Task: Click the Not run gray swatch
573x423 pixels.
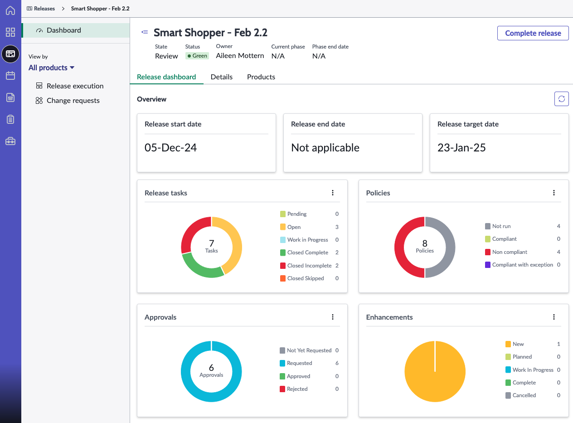Action: (488, 226)
